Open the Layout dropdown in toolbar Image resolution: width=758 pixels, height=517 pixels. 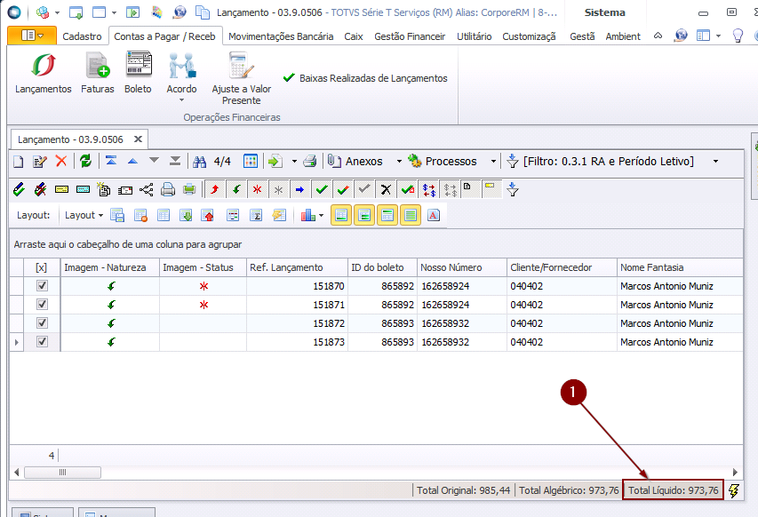point(84,215)
